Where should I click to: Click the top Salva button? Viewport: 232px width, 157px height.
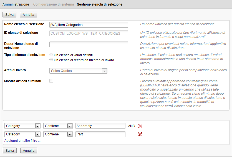tap(9, 14)
